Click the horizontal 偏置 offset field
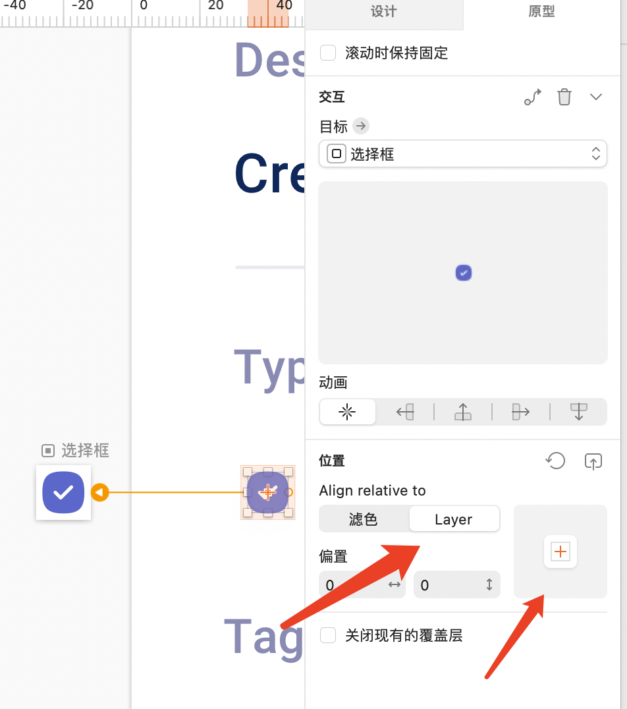This screenshot has height=709, width=627. (362, 584)
